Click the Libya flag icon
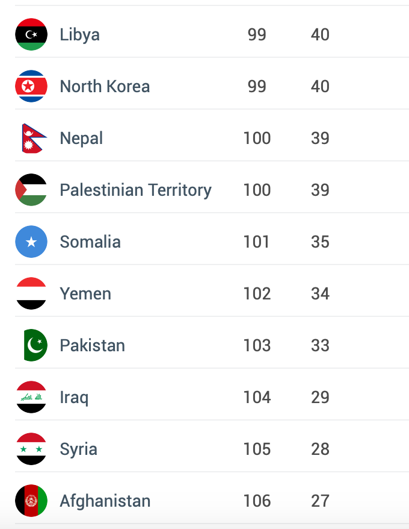409x529 pixels. click(31, 34)
